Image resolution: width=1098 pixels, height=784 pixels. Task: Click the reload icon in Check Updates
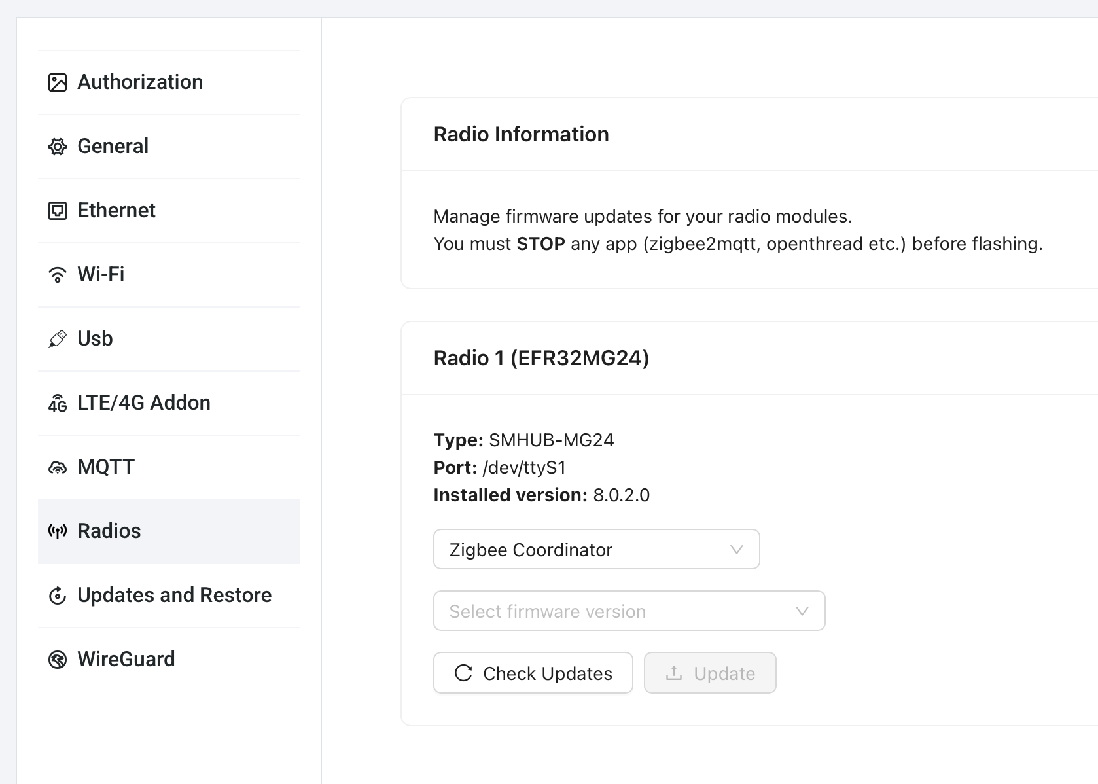click(x=463, y=673)
